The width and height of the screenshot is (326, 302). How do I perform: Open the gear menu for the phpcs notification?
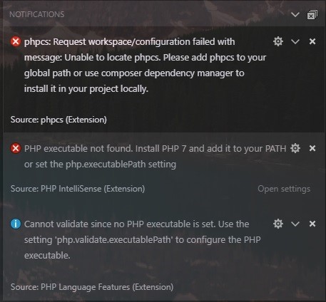[x=278, y=41]
